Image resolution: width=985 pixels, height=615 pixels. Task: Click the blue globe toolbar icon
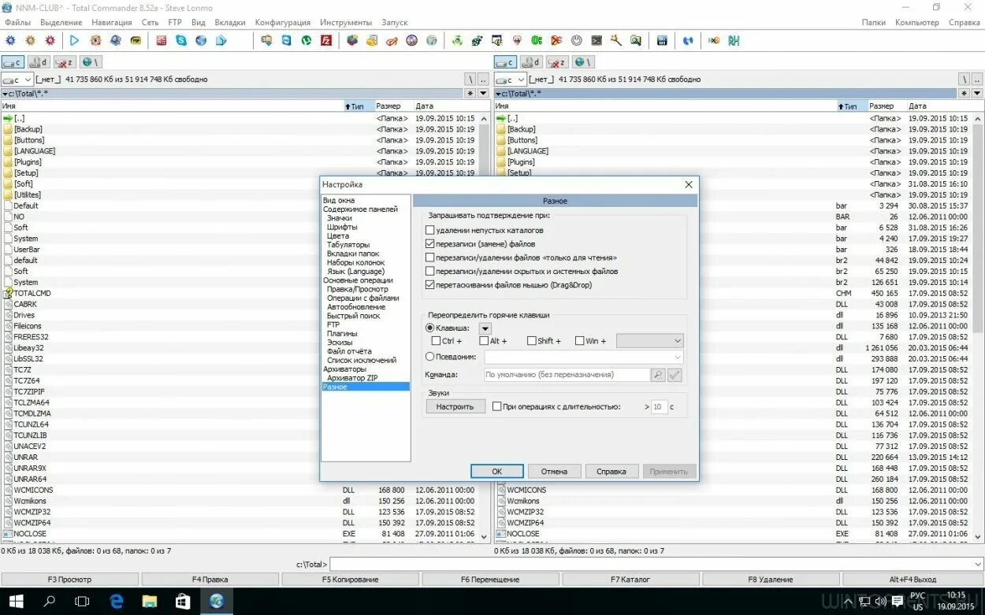point(201,40)
